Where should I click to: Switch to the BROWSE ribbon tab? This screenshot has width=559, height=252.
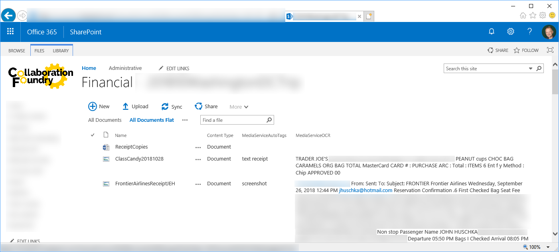point(17,51)
